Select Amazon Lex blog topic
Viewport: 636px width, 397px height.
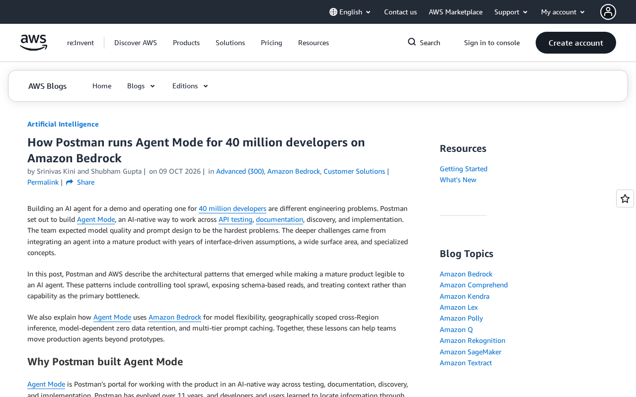tap(459, 307)
